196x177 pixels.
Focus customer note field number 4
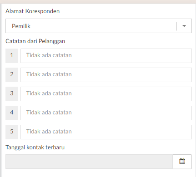pyautogui.click(x=106, y=113)
